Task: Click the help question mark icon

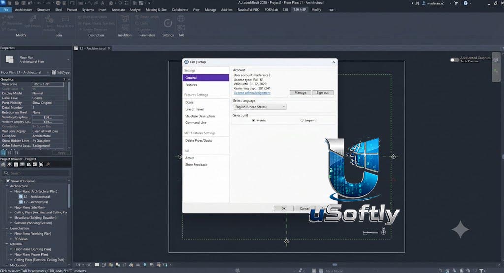Action: tap(465, 3)
